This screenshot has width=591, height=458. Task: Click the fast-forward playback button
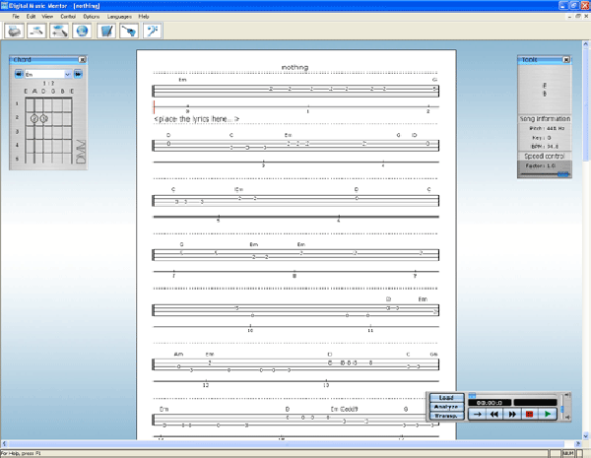point(512,415)
